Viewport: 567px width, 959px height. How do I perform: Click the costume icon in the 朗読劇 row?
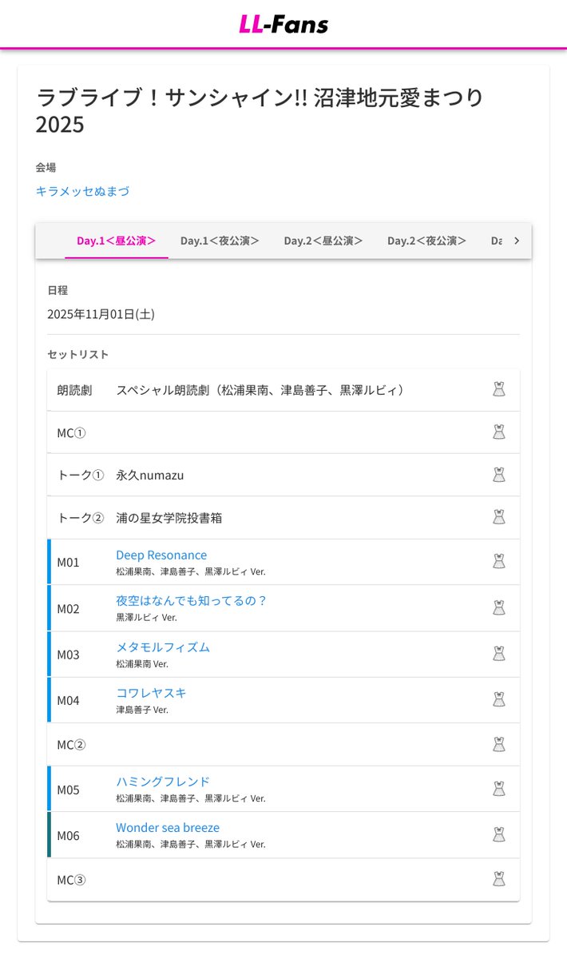(499, 390)
